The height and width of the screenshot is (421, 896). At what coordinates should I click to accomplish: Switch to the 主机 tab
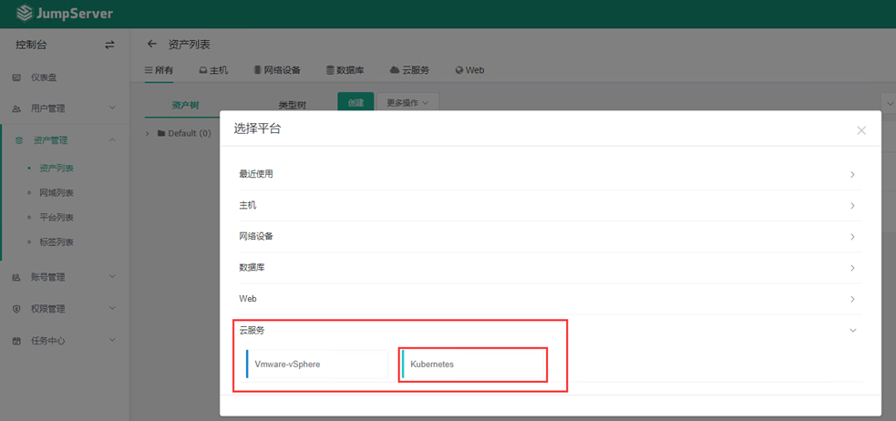click(x=213, y=70)
